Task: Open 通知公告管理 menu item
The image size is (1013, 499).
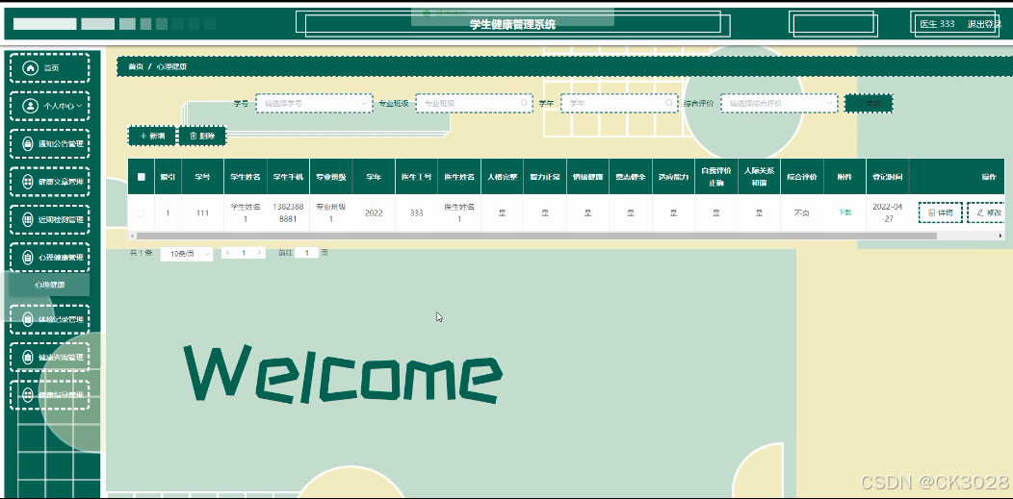Action: click(50, 144)
